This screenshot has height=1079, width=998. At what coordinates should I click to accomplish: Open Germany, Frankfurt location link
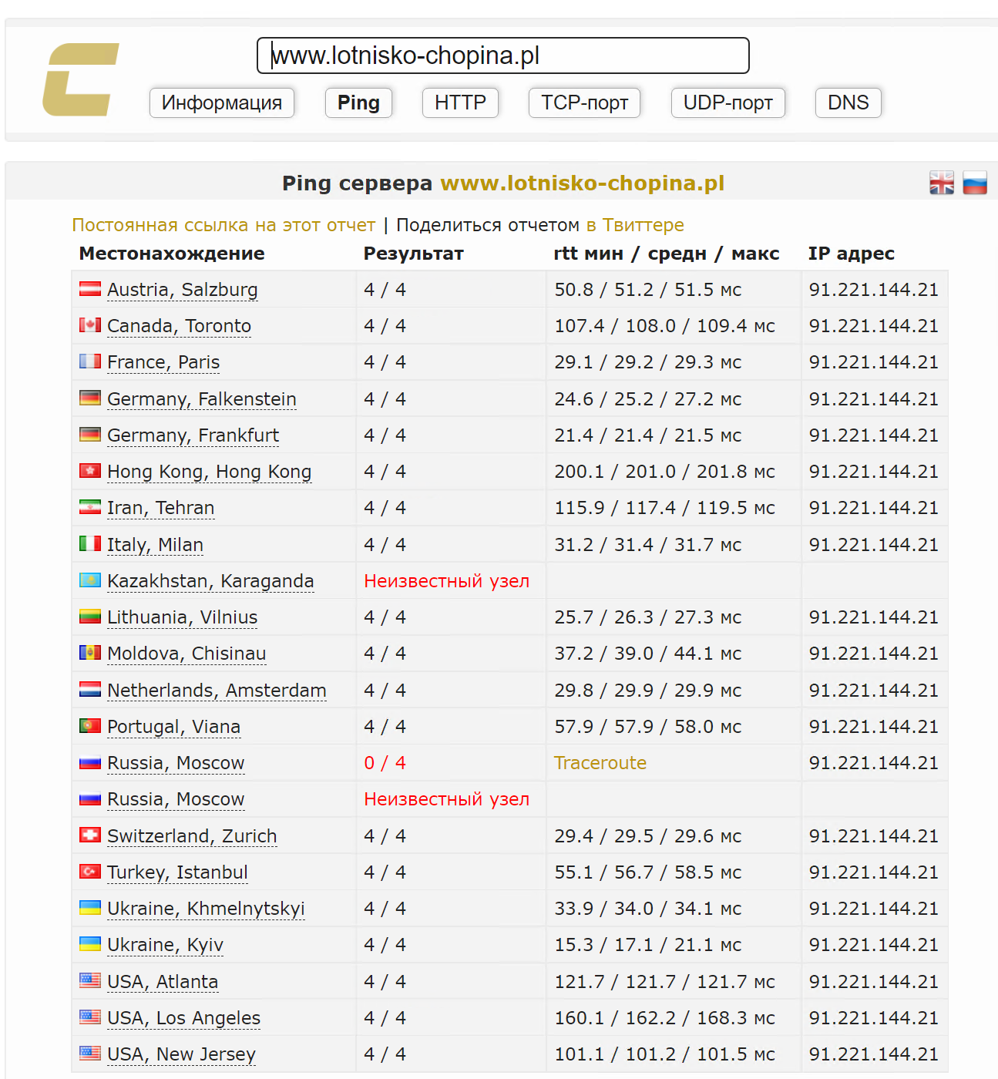coord(193,435)
